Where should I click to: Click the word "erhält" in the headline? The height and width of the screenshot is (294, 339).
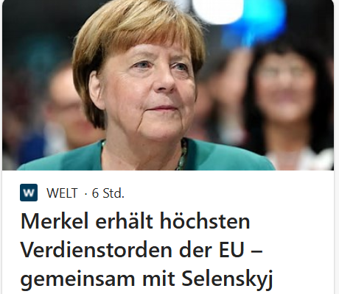[x=125, y=221]
